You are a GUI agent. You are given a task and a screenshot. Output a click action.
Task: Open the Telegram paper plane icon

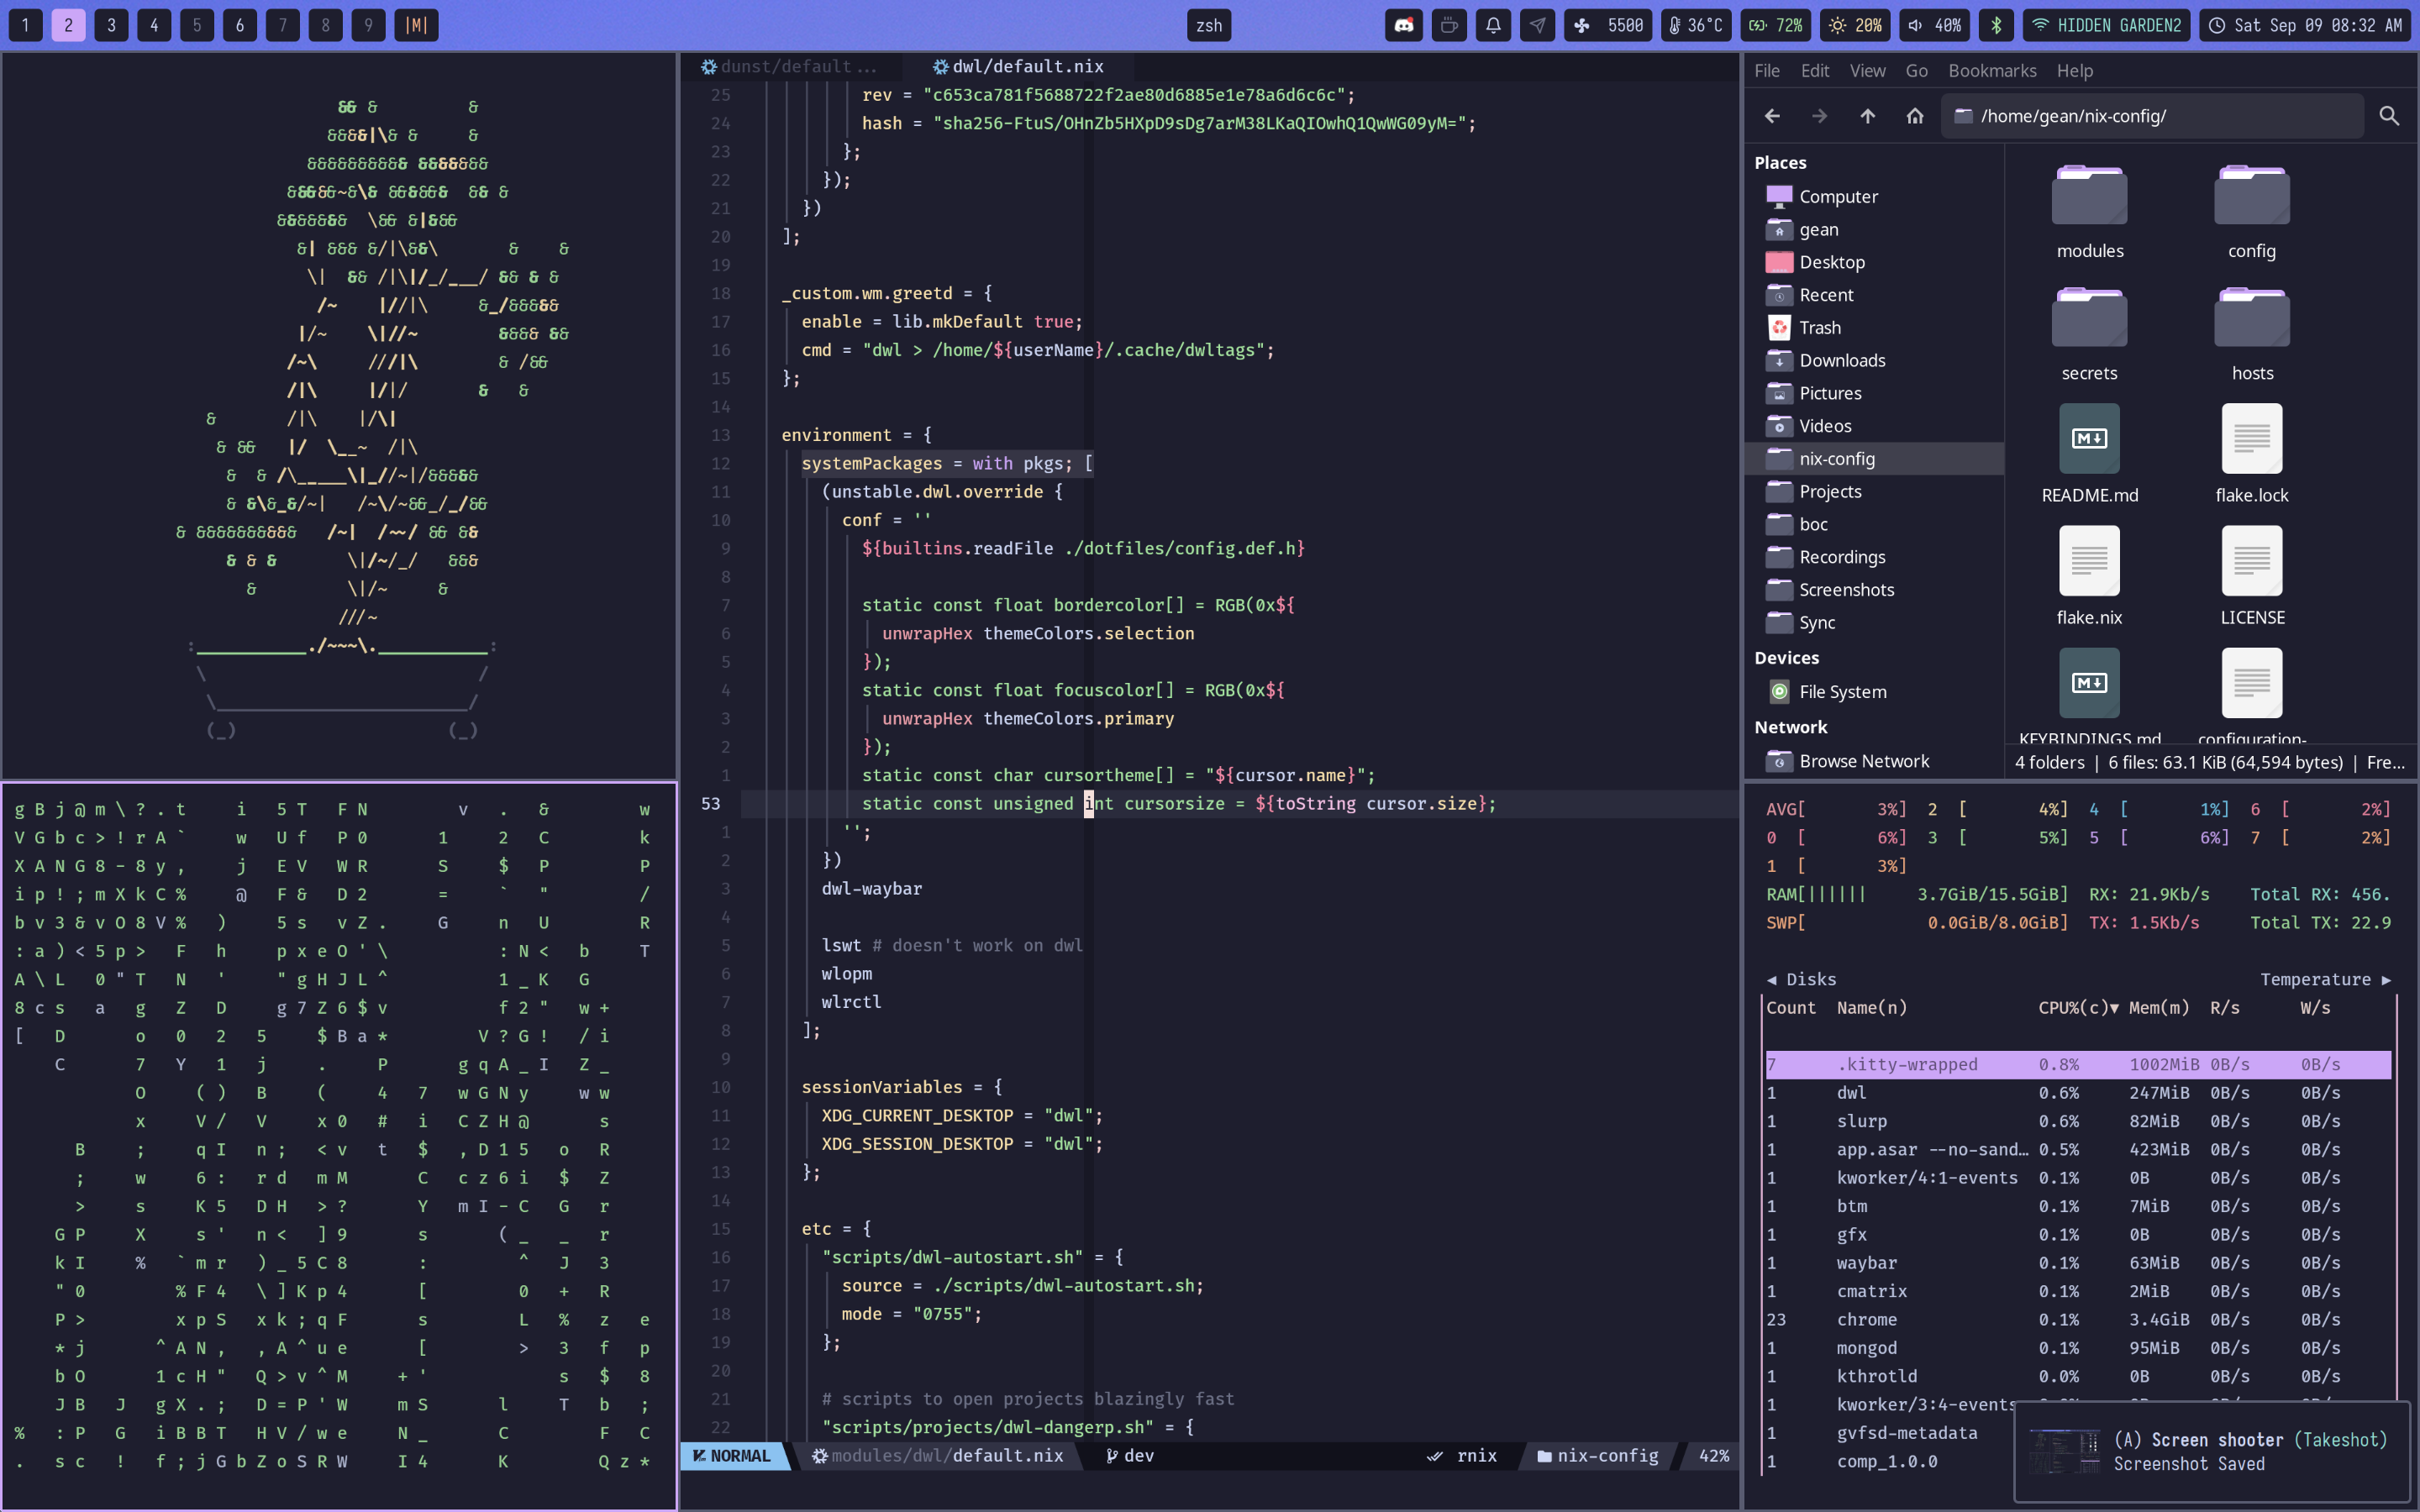(x=1537, y=25)
